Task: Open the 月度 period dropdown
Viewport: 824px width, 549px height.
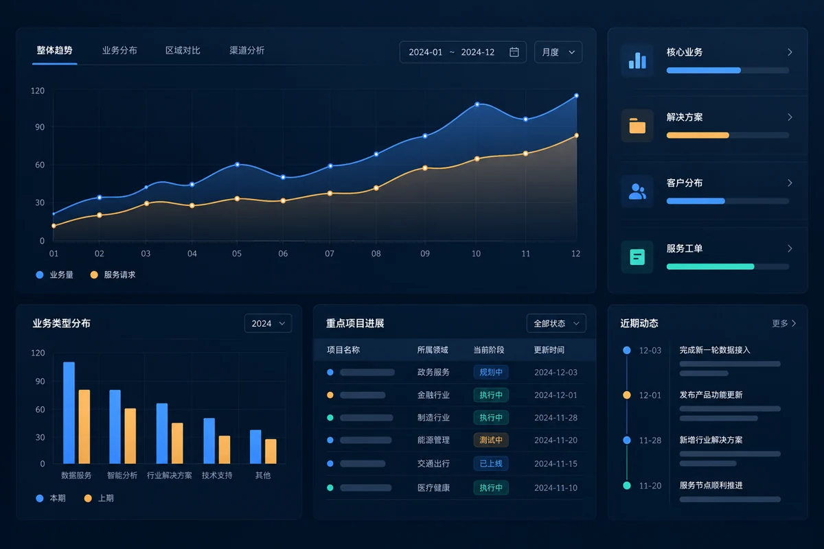Action: [x=558, y=52]
